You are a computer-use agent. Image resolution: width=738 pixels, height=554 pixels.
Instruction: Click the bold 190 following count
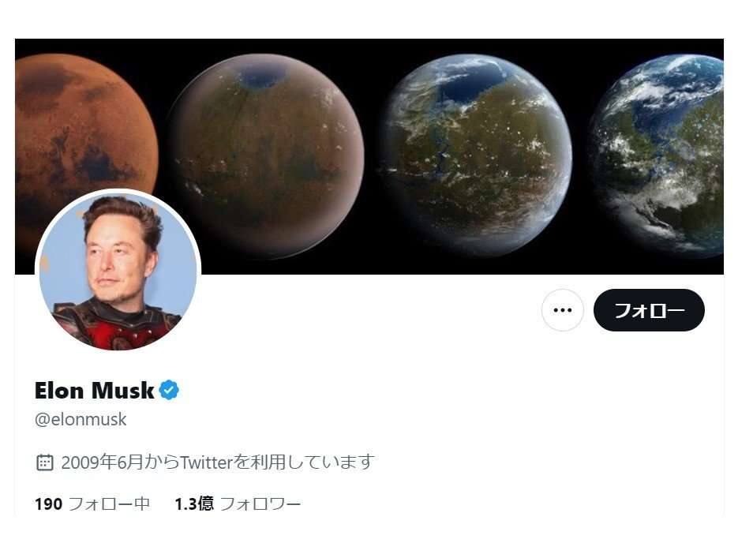coord(48,503)
